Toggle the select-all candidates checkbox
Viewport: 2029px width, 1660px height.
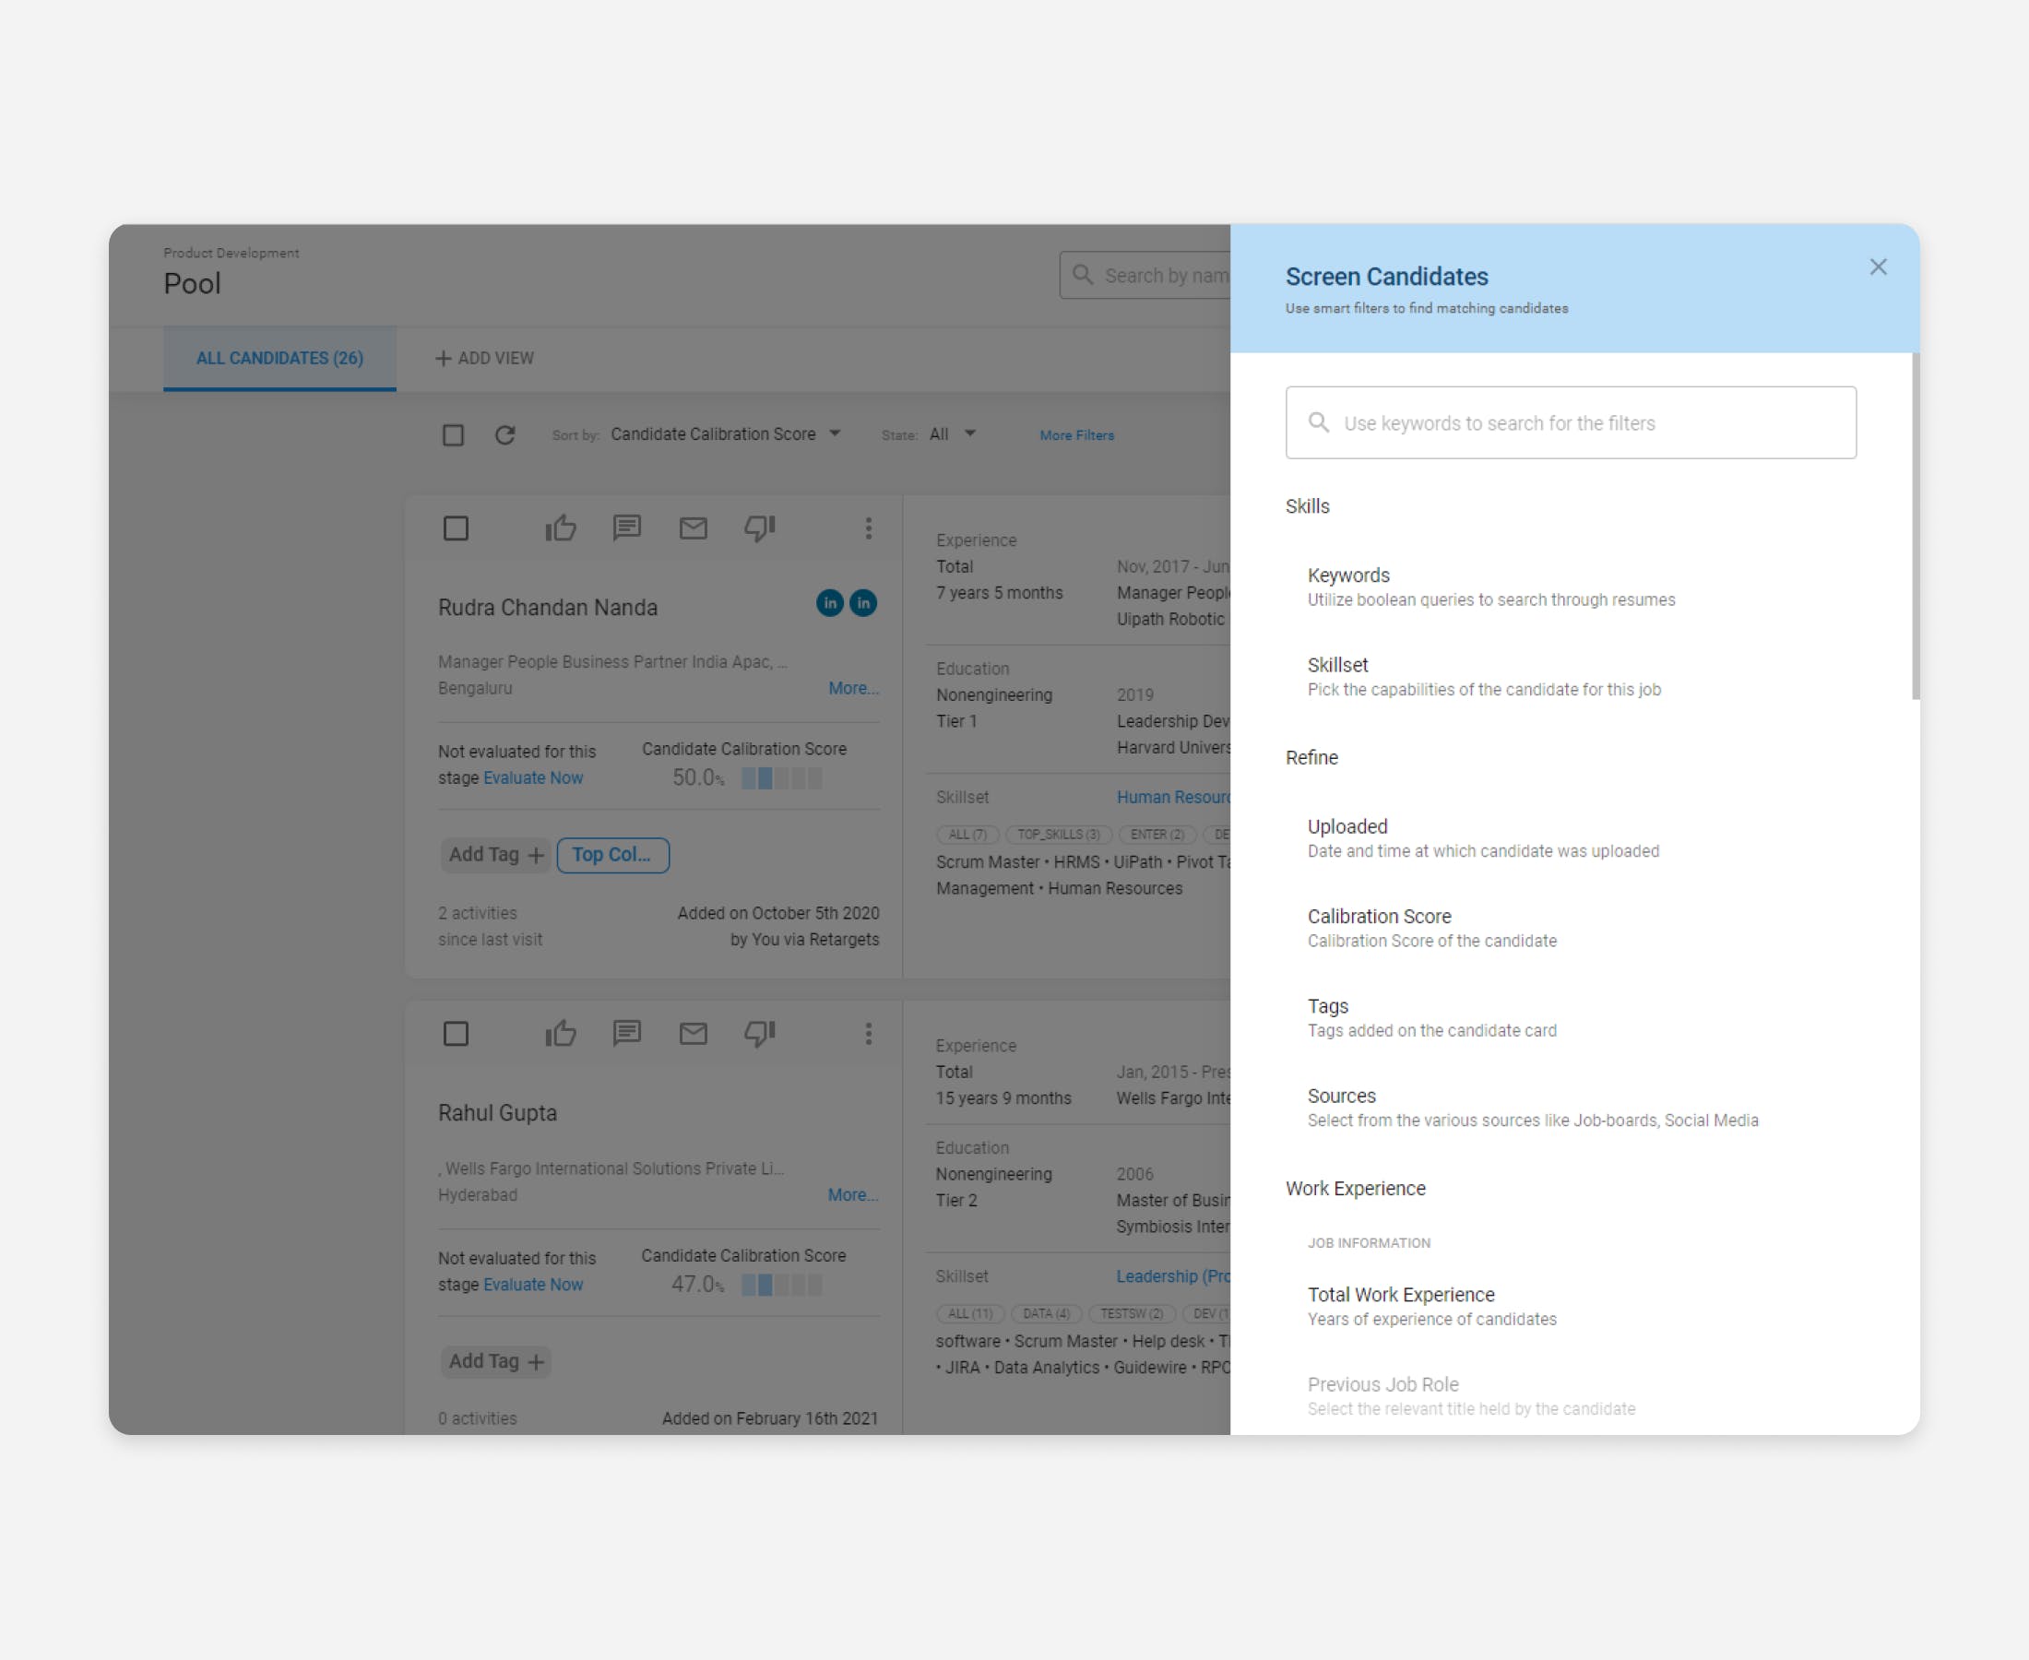tap(453, 435)
